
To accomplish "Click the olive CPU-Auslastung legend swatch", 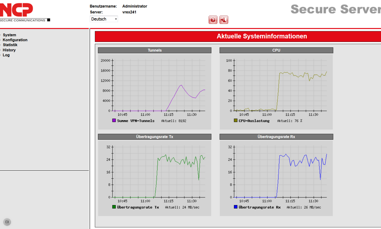I will click(x=236, y=121).
